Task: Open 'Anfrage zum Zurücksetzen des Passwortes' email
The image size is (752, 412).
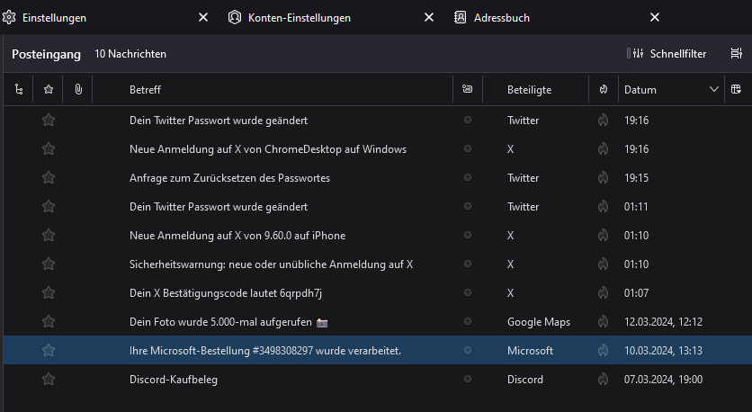Action: (x=229, y=178)
